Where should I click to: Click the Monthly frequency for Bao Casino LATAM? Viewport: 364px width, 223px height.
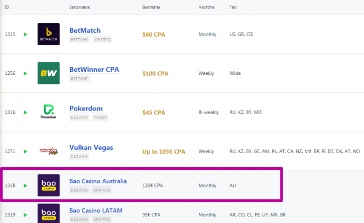pos(207,215)
